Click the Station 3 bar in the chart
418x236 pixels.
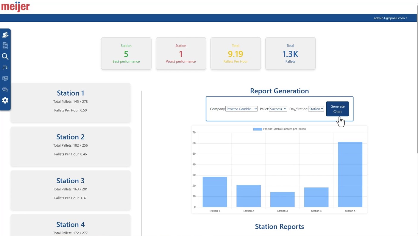click(283, 199)
